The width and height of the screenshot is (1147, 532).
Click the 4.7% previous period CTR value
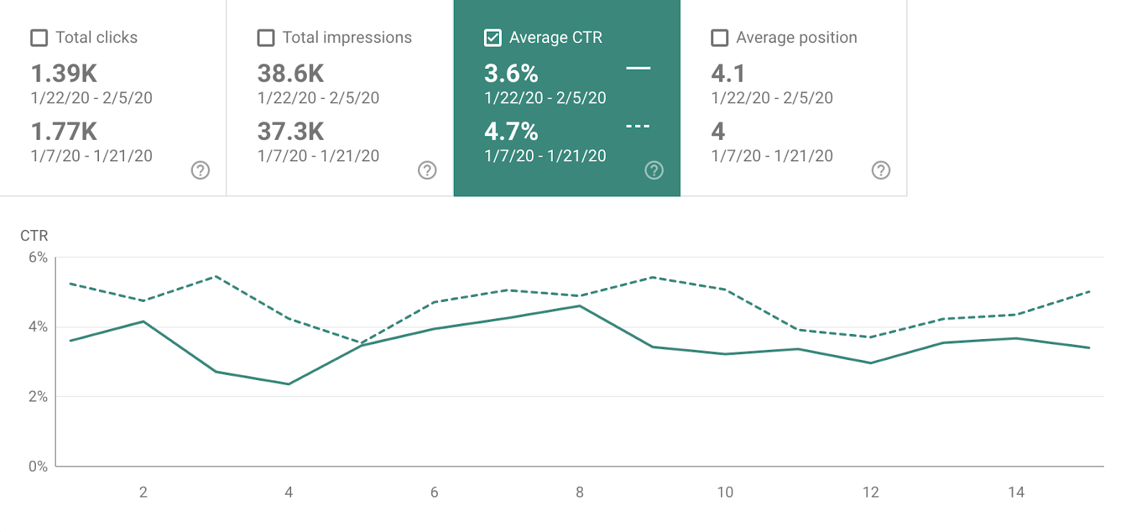point(511,131)
